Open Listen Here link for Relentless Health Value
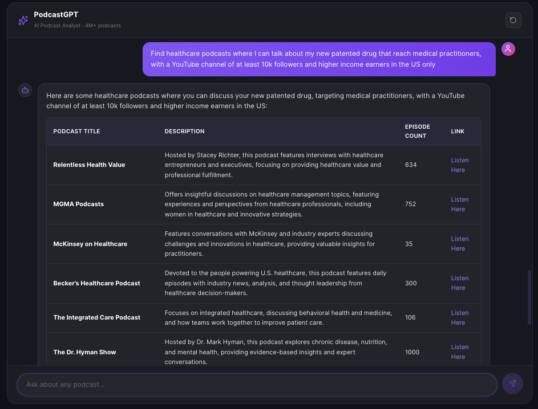 (459, 165)
